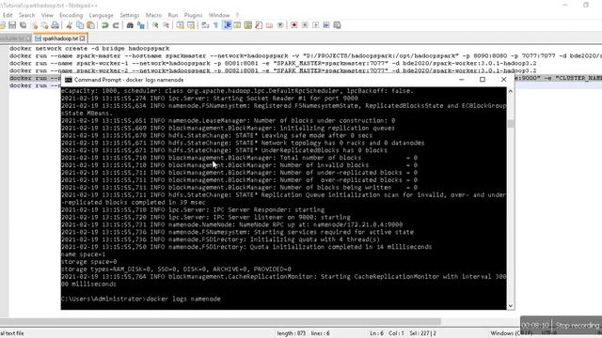Open the Language menu
The width and height of the screenshot is (602, 338).
point(101,15)
